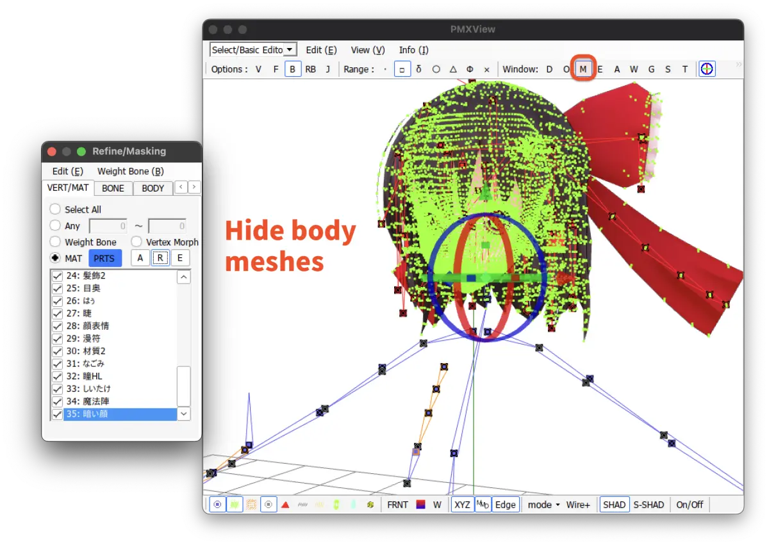
Task: Click the material list down scroll arrow
Action: [184, 414]
